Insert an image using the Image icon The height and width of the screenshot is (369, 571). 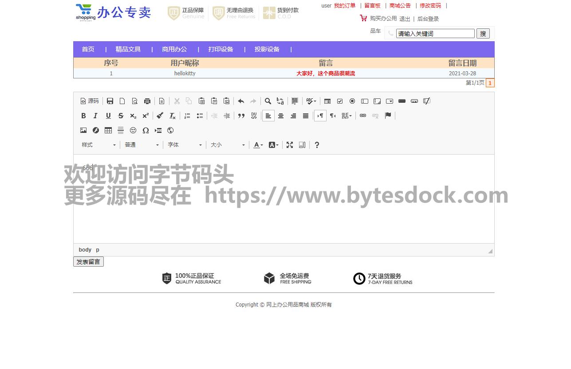click(83, 130)
